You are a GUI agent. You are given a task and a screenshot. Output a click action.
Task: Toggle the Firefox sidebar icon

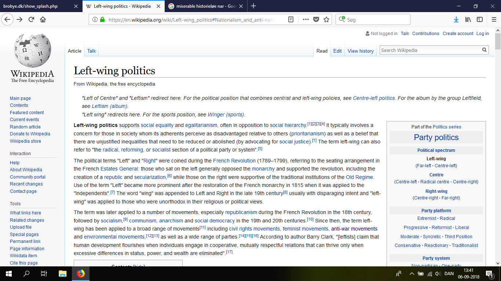pyautogui.click(x=480, y=20)
